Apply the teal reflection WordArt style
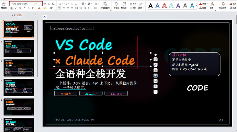The image size is (237, 132). click(192, 6)
